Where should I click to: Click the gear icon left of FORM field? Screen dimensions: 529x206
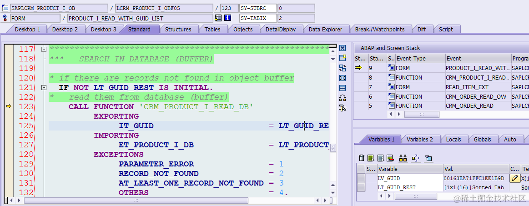pyautogui.click(x=5, y=18)
